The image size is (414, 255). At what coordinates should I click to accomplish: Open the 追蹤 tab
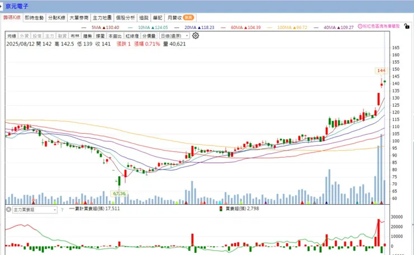(x=144, y=18)
